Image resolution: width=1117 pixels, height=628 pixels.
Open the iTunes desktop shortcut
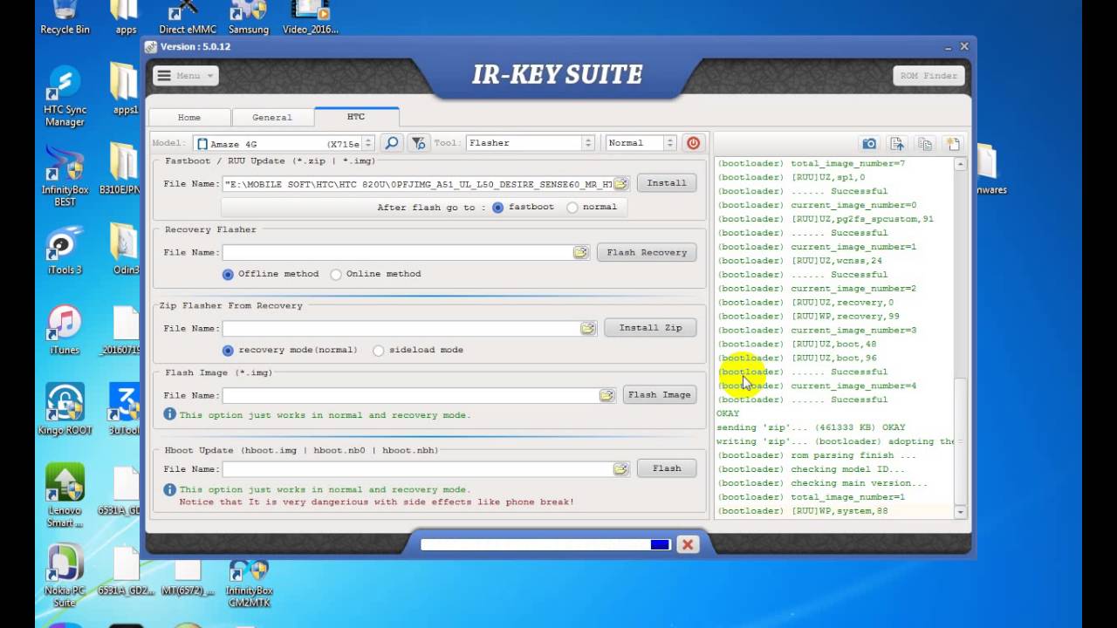point(65,330)
